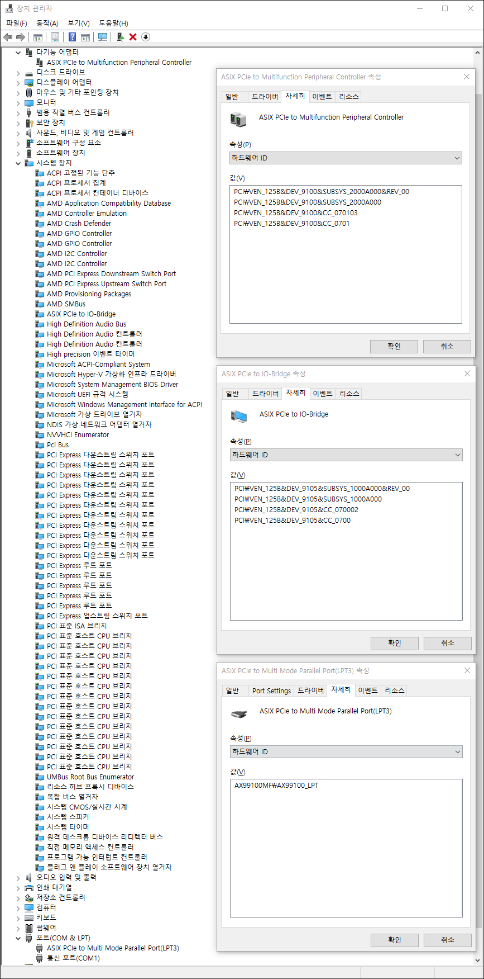Click 취소 in Parallel Port(LPT3) dialog

click(448, 940)
